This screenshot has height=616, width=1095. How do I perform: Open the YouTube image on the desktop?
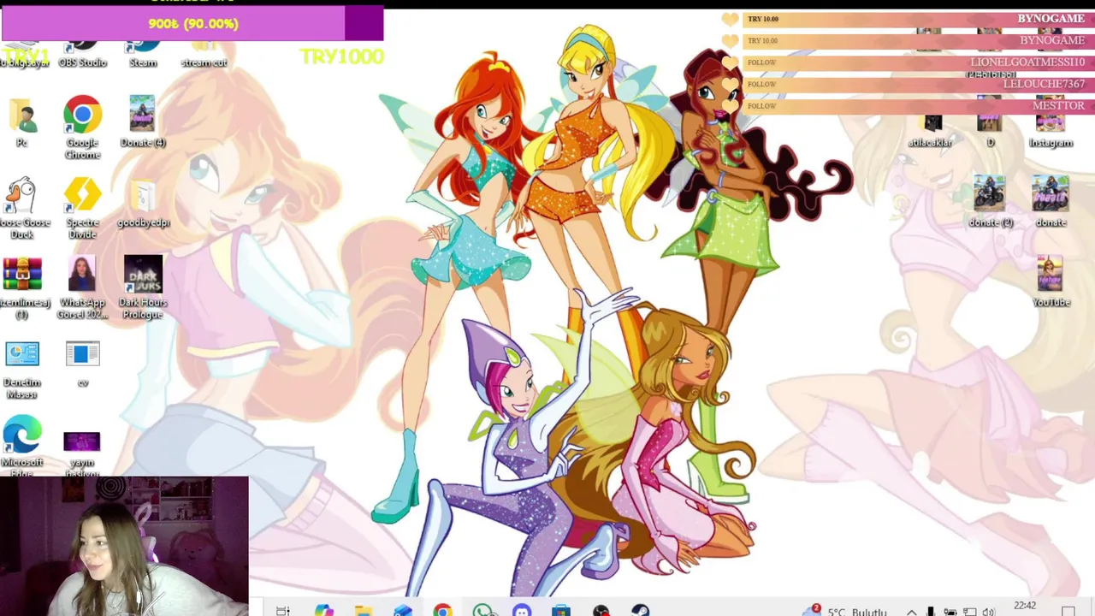pos(1051,281)
